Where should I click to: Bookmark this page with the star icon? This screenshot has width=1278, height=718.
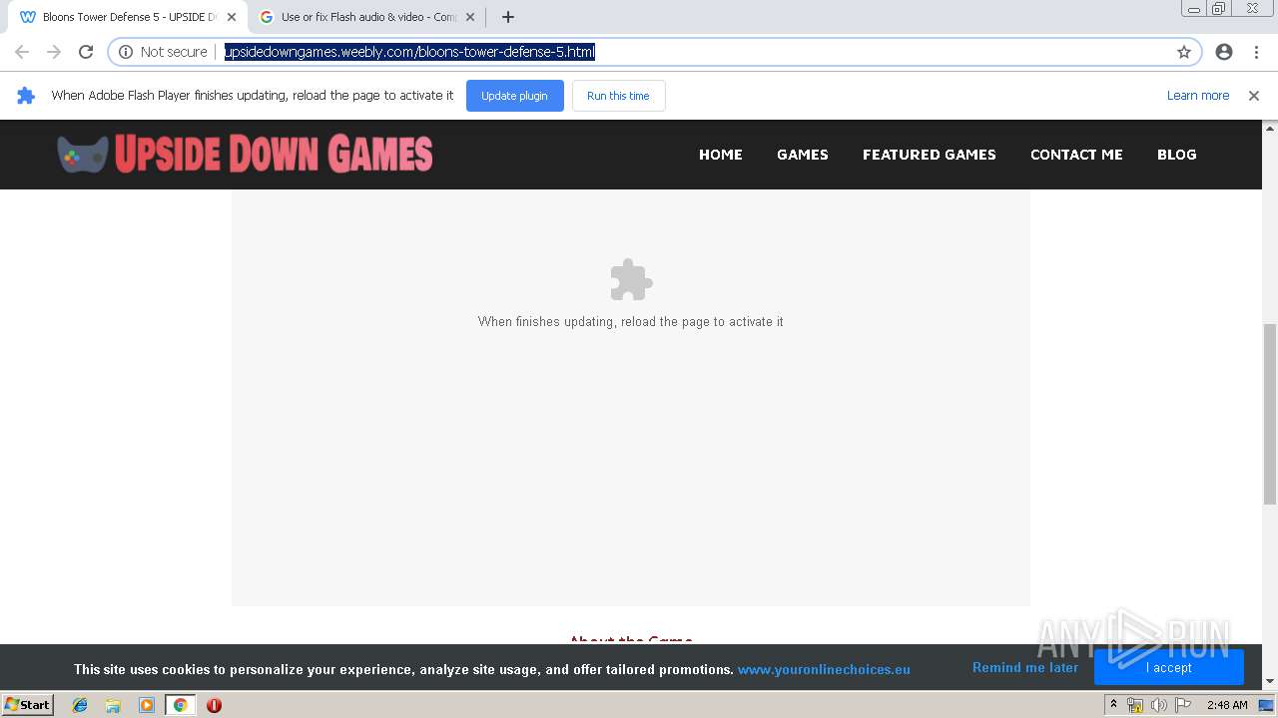point(1184,52)
